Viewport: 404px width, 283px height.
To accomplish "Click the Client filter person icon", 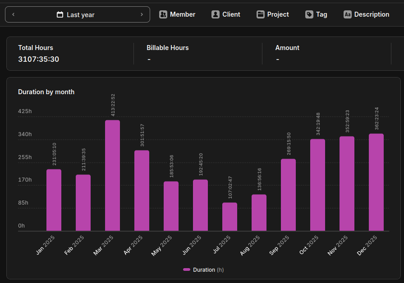I will coord(216,14).
